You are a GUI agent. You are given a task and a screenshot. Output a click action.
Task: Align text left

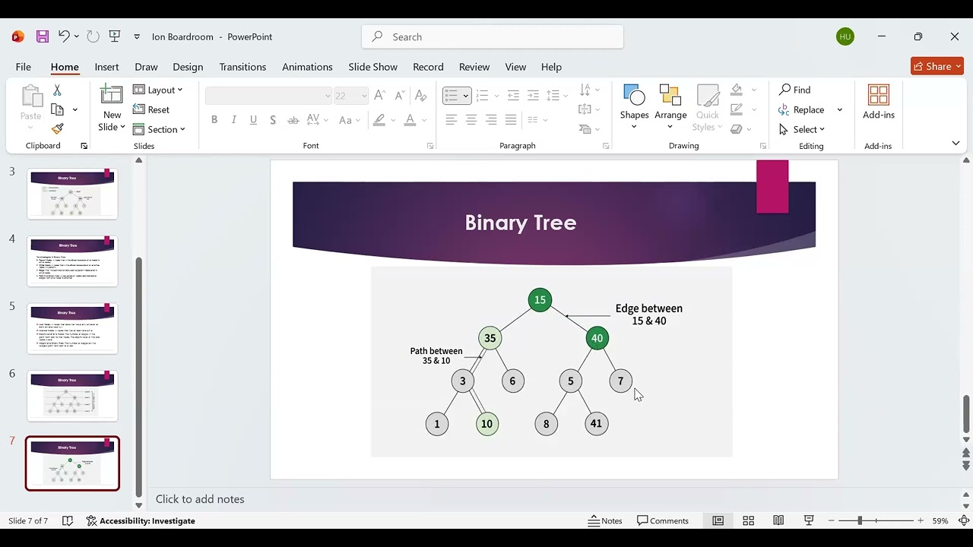(x=452, y=120)
